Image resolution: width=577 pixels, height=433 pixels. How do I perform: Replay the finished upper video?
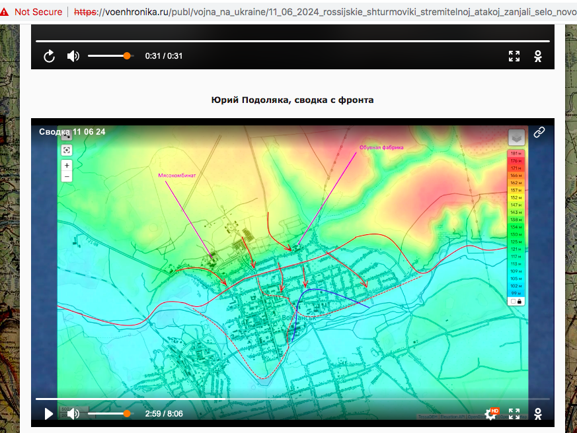coord(49,56)
